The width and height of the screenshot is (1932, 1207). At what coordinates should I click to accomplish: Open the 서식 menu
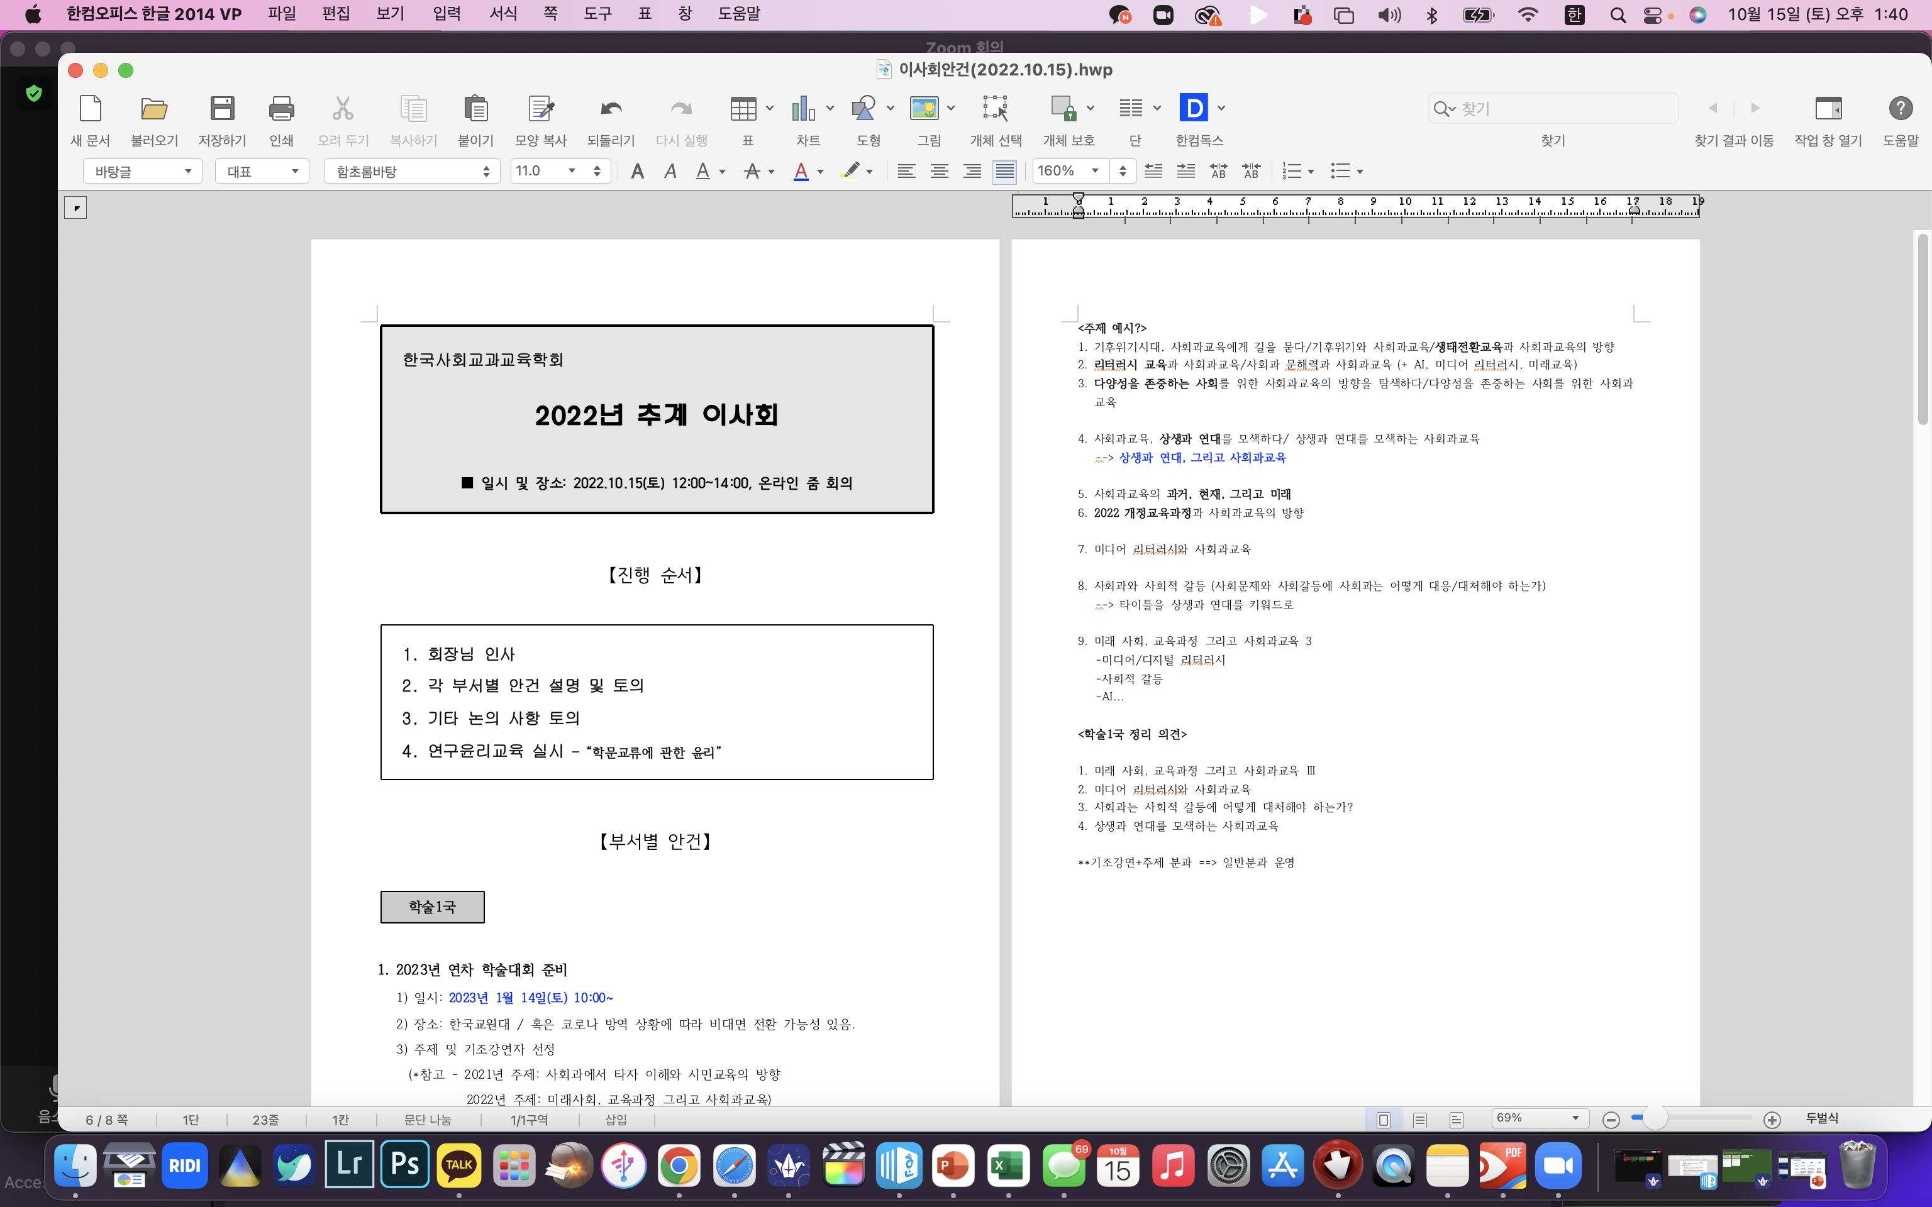(x=503, y=14)
